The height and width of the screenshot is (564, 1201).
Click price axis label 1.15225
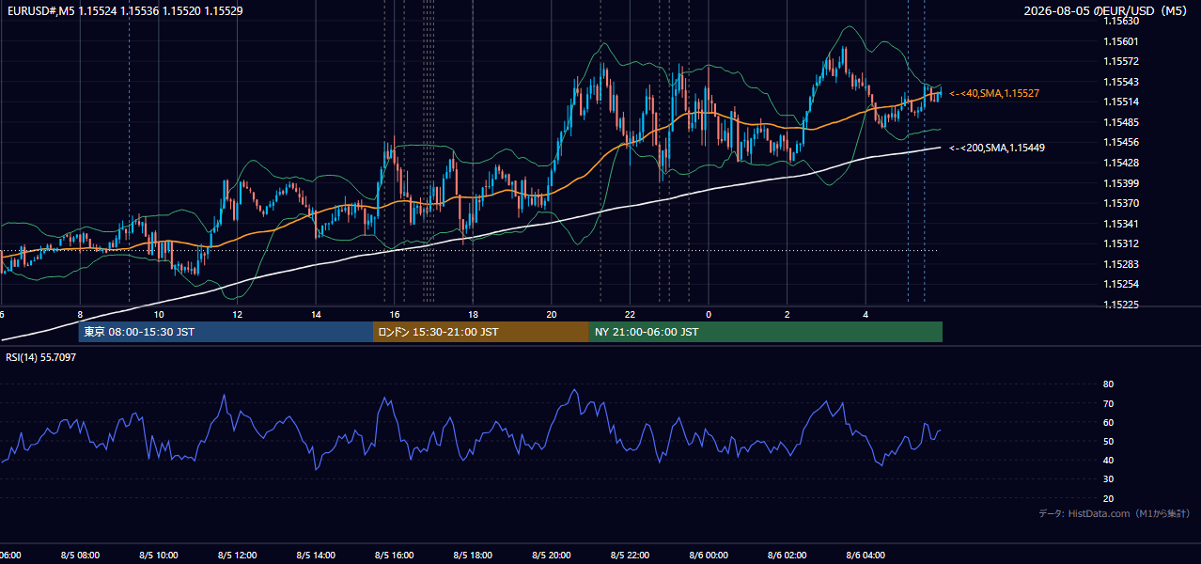1121,305
